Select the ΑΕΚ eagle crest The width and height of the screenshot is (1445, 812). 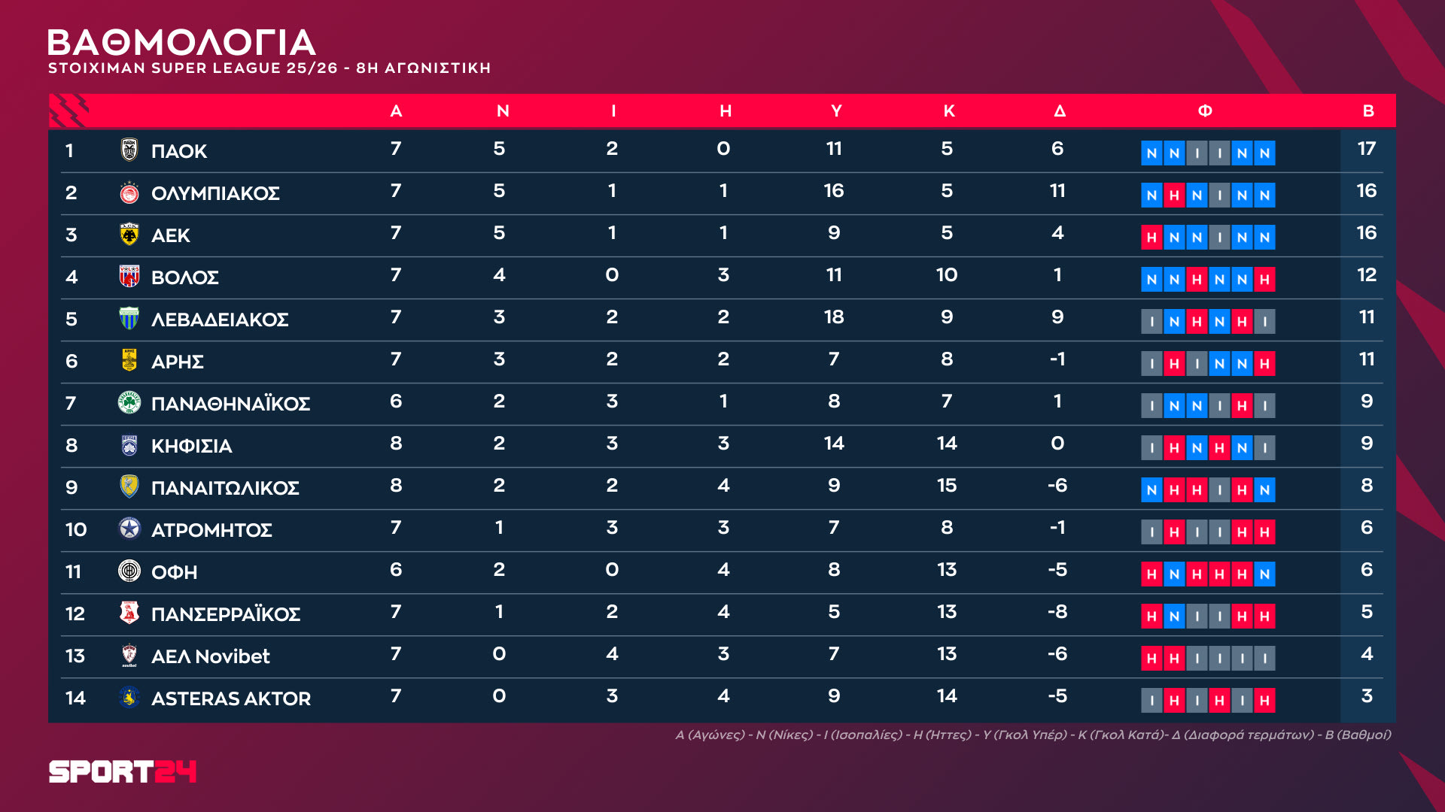pos(129,235)
